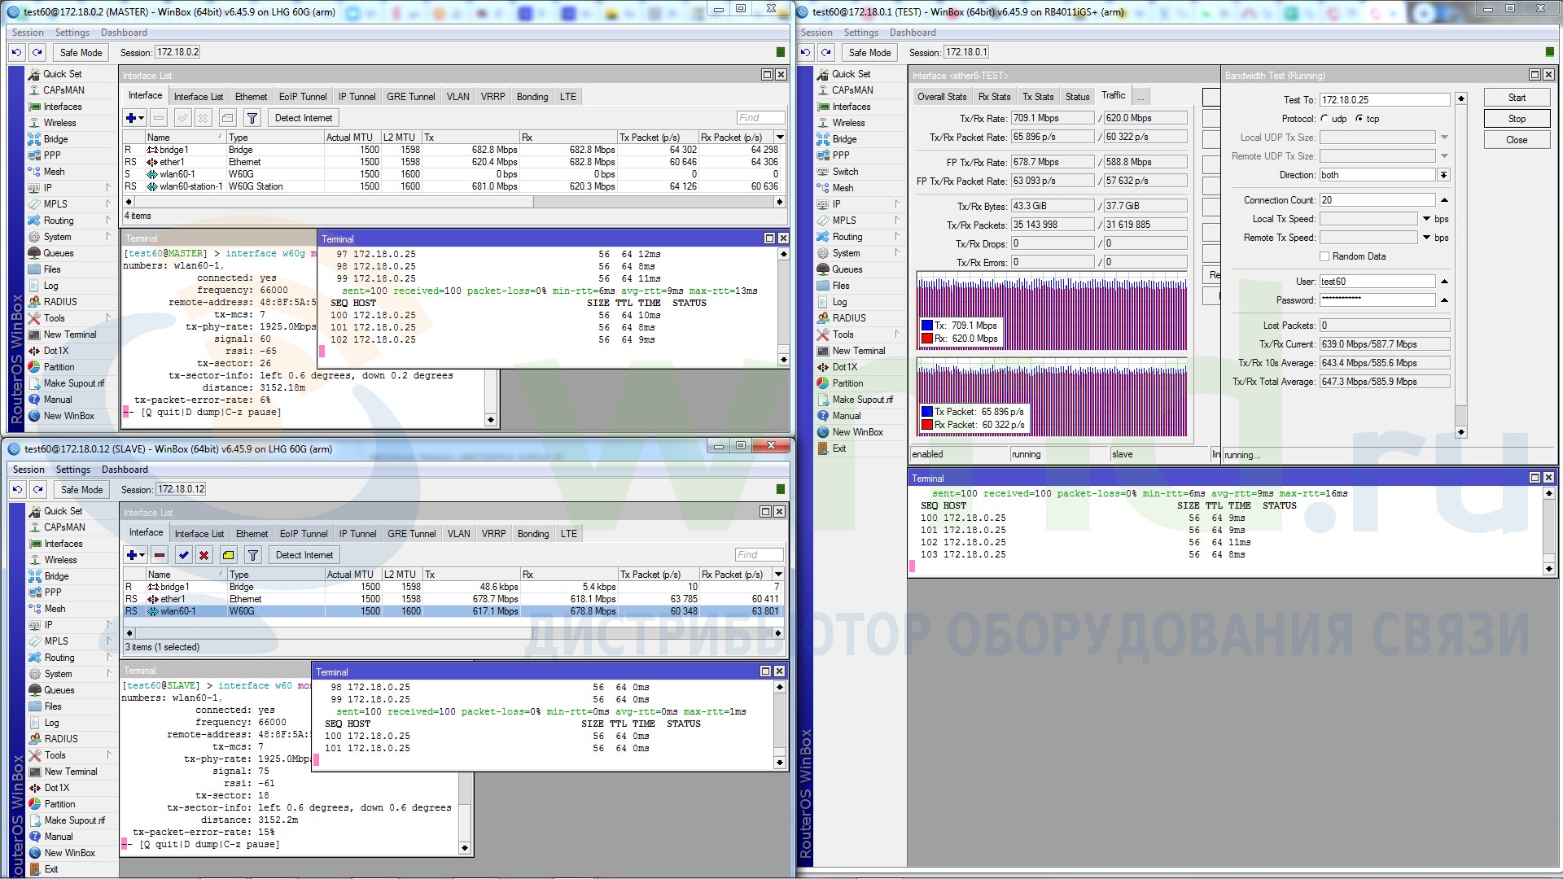
Task: Click the yellow comment icon in SLAVE Interface List
Action: coord(229,555)
